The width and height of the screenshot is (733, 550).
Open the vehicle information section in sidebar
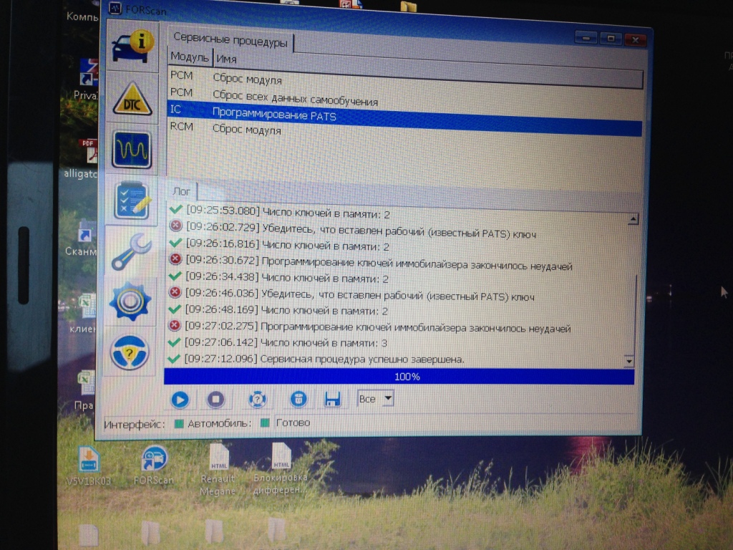[132, 47]
